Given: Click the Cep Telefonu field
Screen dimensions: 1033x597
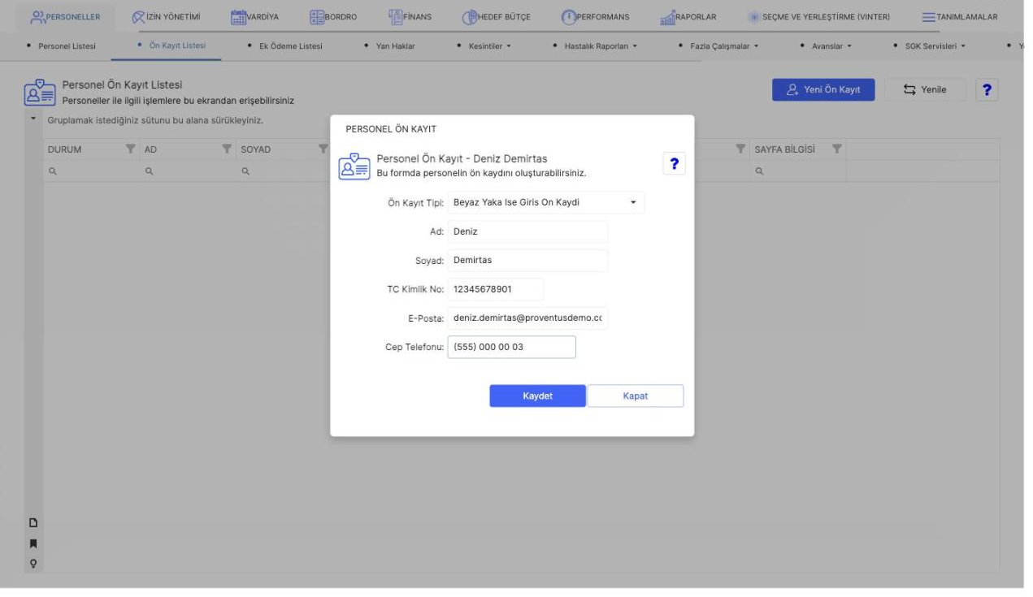Looking at the screenshot, I should (511, 348).
